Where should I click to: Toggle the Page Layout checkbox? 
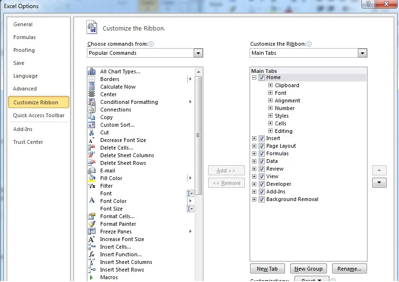click(262, 146)
